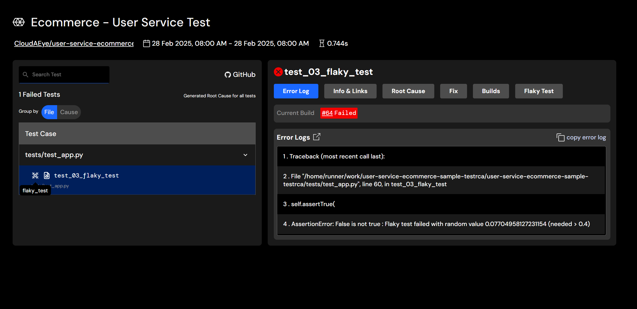Open the #64 Failed build link
The image size is (637, 309).
(x=327, y=113)
